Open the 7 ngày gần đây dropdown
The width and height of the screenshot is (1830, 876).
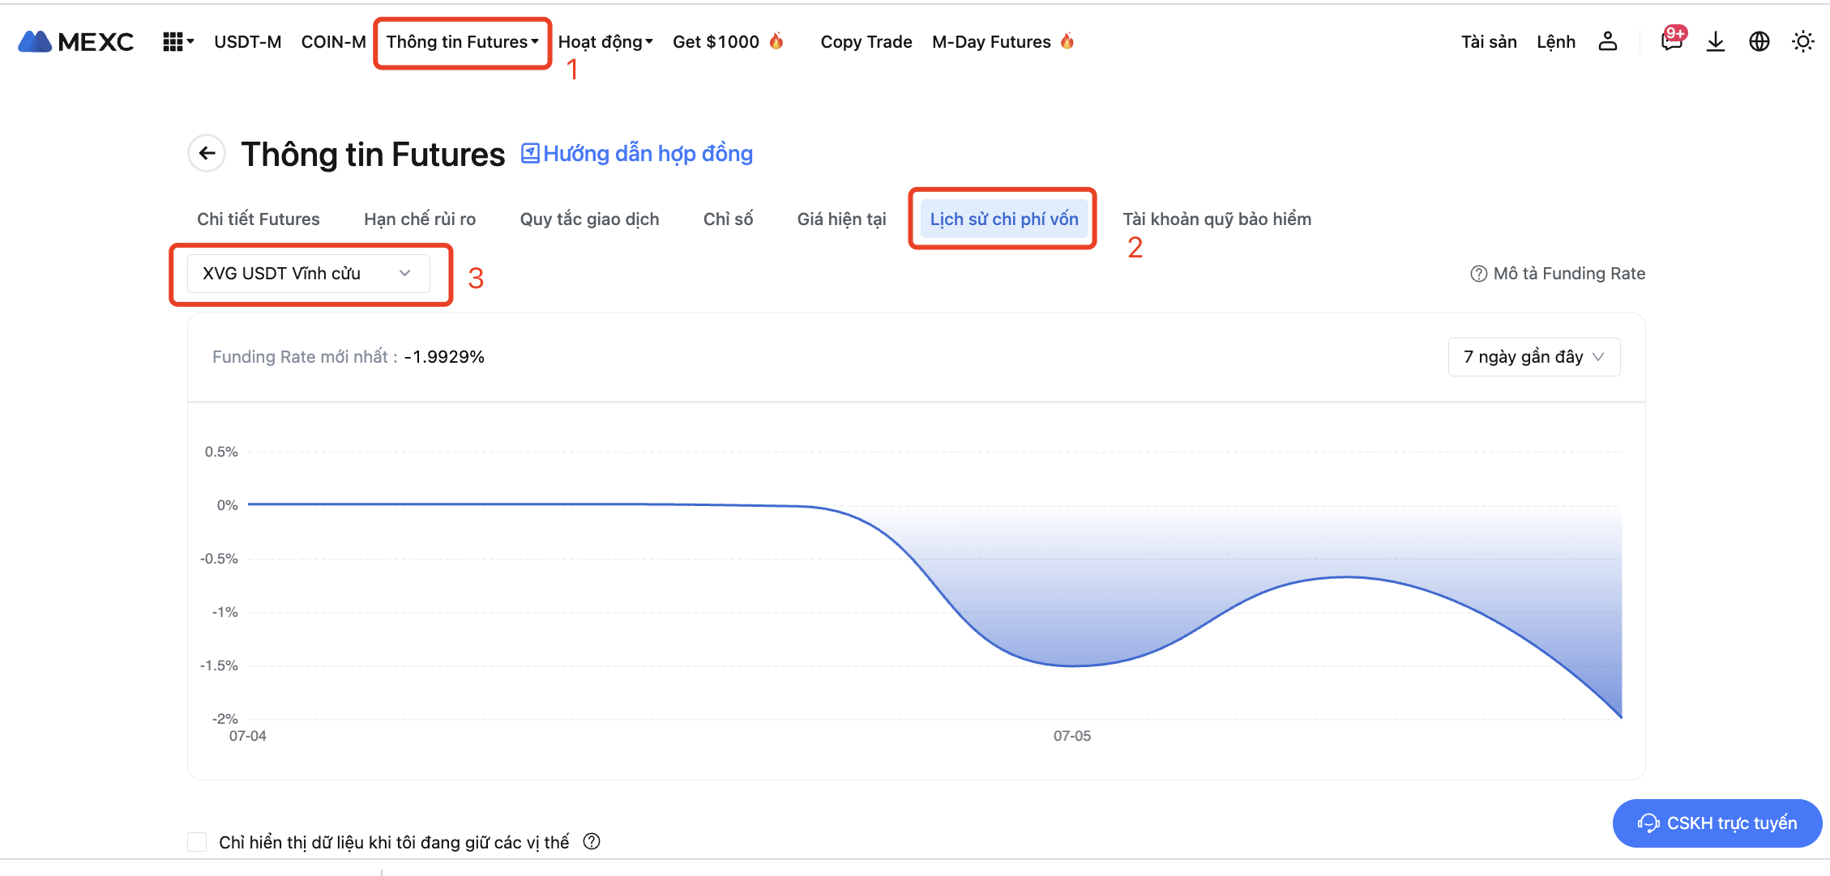(x=1533, y=357)
